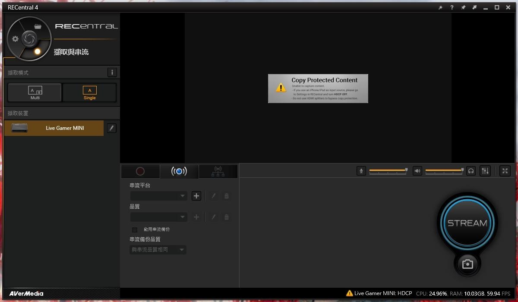Open the stream backup quality dropdown
The height and width of the screenshot is (302, 518).
(x=158, y=250)
